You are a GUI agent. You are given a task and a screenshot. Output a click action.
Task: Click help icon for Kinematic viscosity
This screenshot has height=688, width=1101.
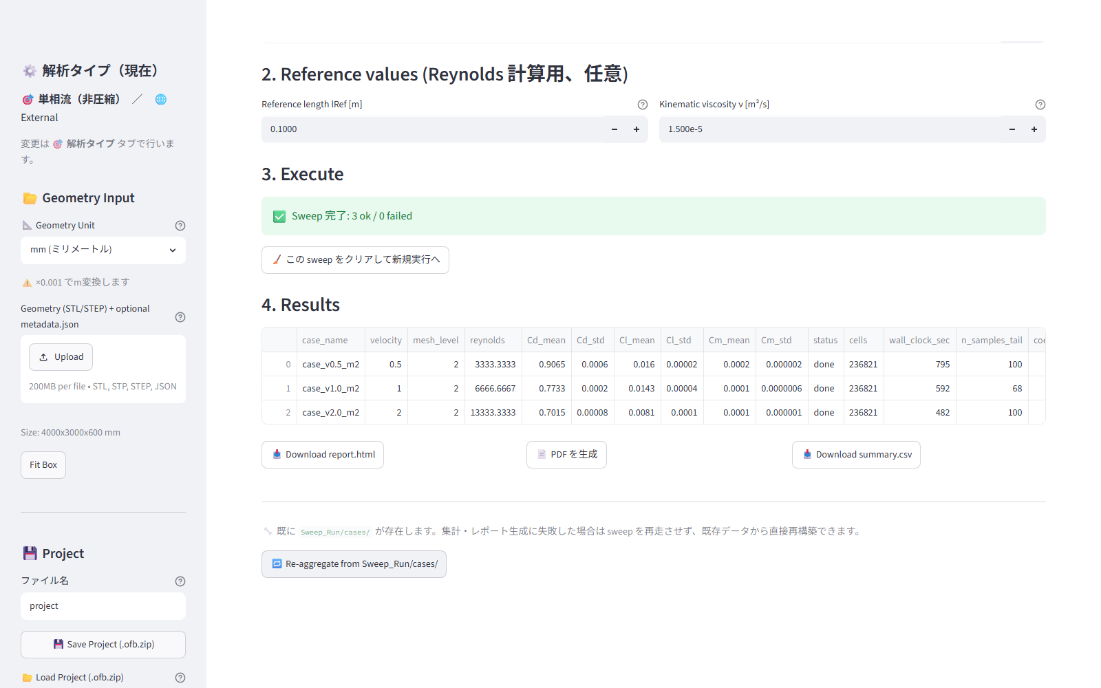[x=1040, y=105]
